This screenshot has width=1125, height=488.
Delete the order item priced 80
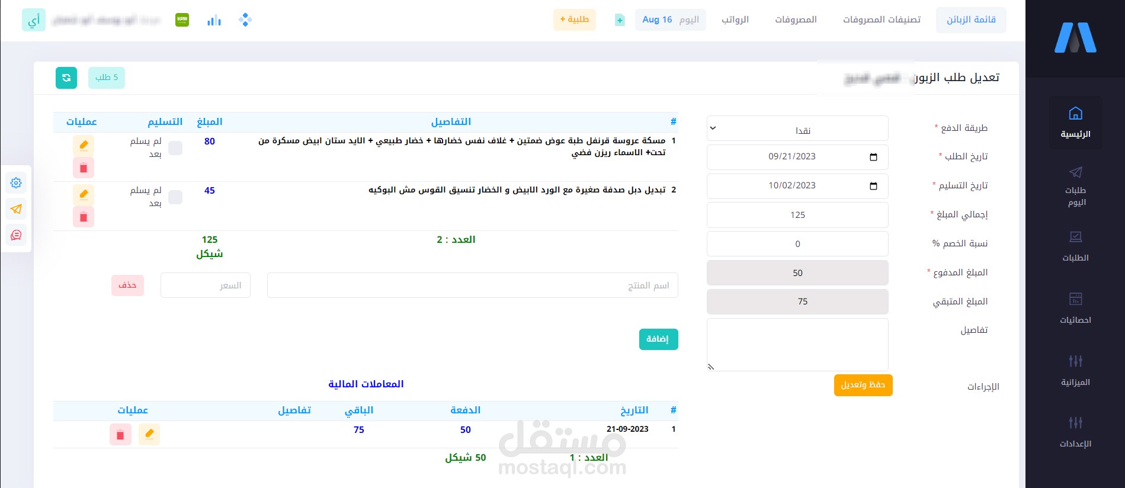pos(84,168)
